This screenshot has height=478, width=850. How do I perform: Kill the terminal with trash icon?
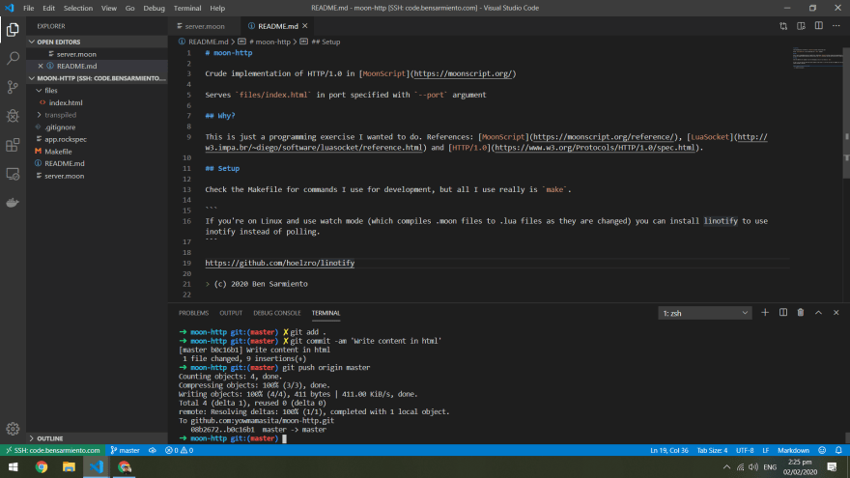pyautogui.click(x=801, y=313)
